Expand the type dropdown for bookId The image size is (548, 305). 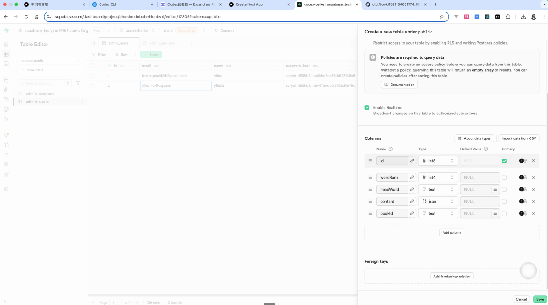(x=438, y=213)
